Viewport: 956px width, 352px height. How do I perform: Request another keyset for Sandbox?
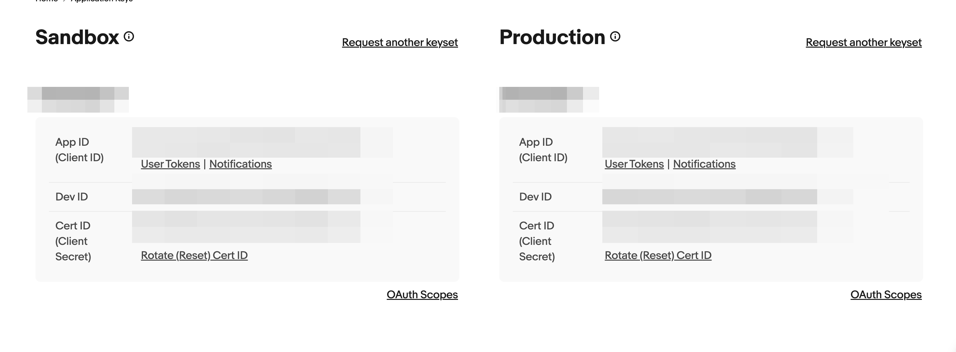point(400,42)
